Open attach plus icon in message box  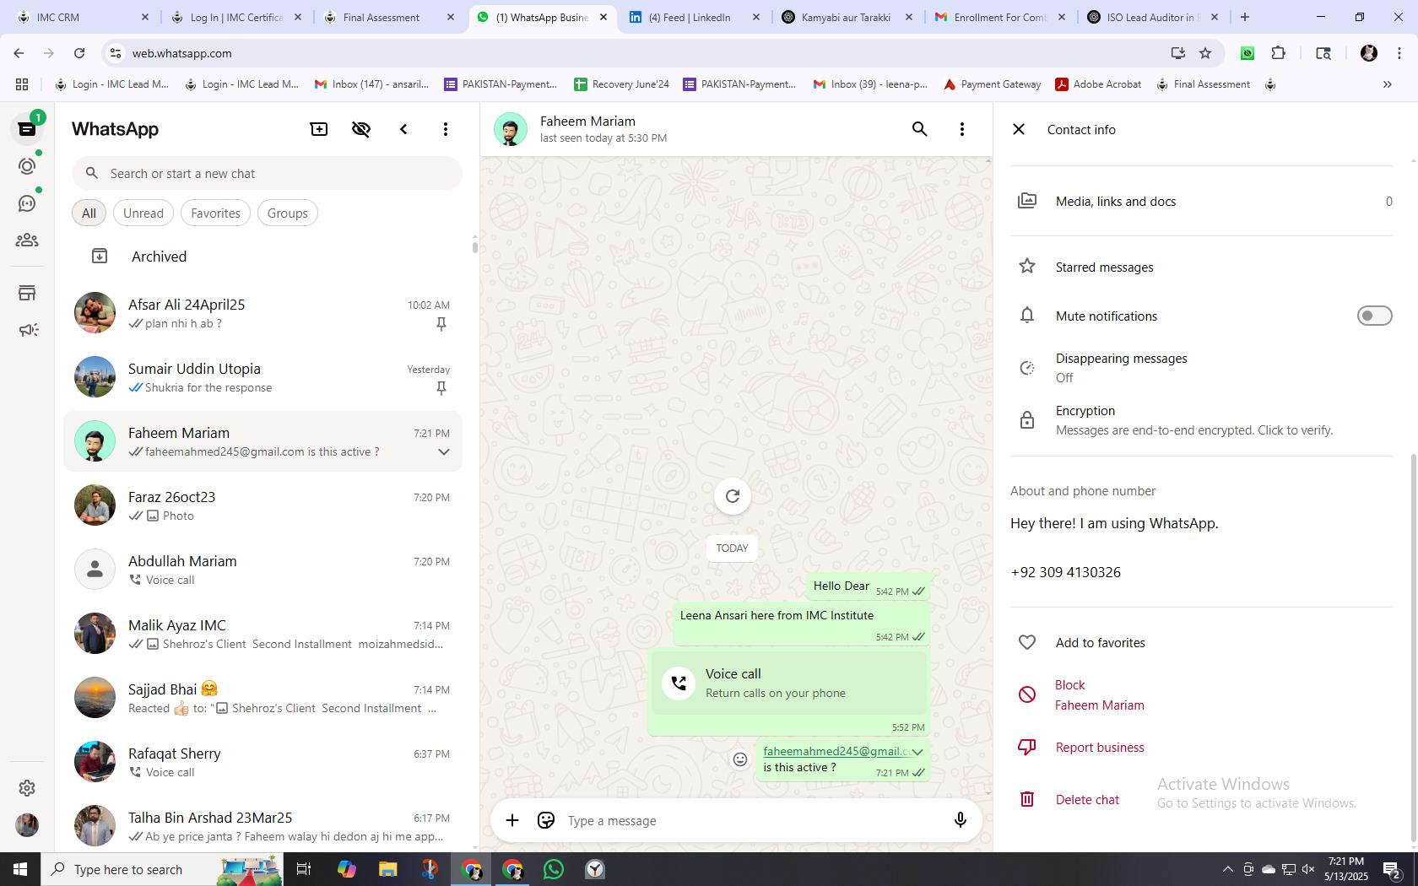coord(512,820)
